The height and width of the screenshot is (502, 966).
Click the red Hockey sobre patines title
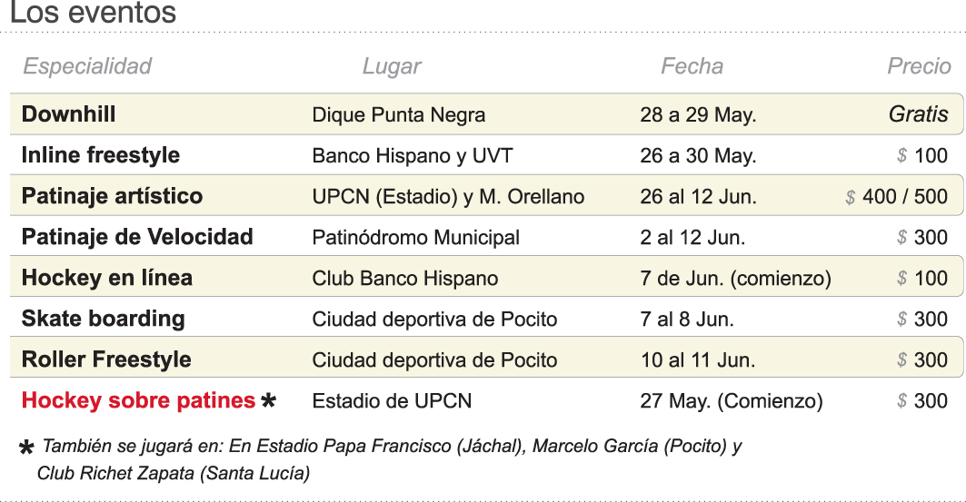point(138,400)
